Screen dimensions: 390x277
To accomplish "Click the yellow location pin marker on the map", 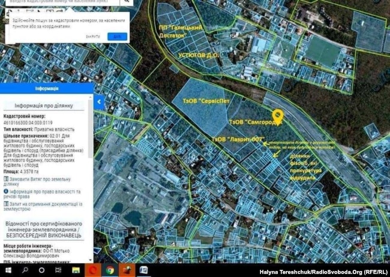I will point(278,118).
